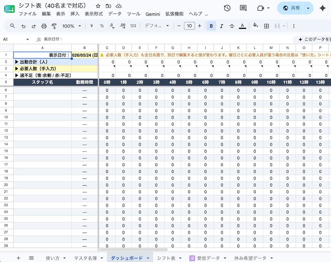Click the 共有 share button
This screenshot has width=331, height=262.
(290, 8)
